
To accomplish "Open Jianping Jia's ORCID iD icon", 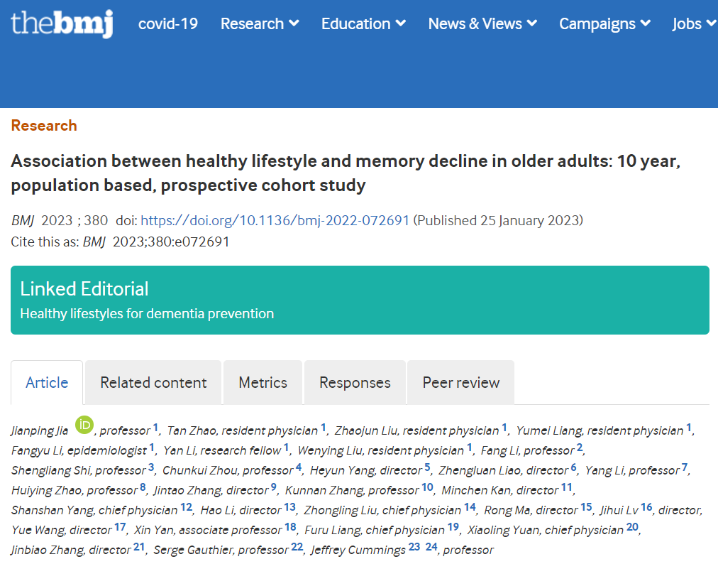I will [84, 425].
